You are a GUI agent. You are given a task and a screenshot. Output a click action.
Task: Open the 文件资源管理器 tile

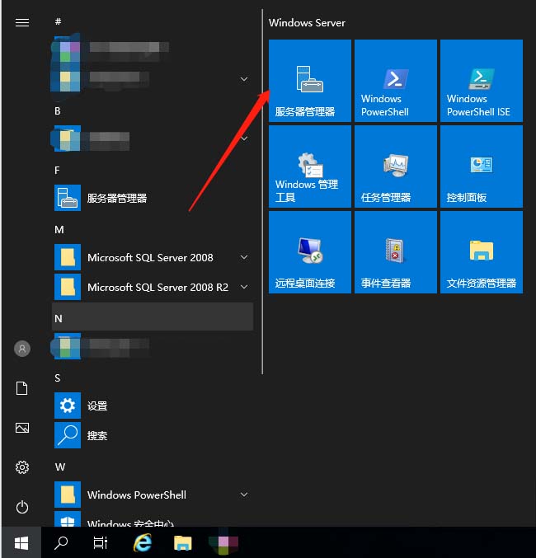click(x=482, y=252)
